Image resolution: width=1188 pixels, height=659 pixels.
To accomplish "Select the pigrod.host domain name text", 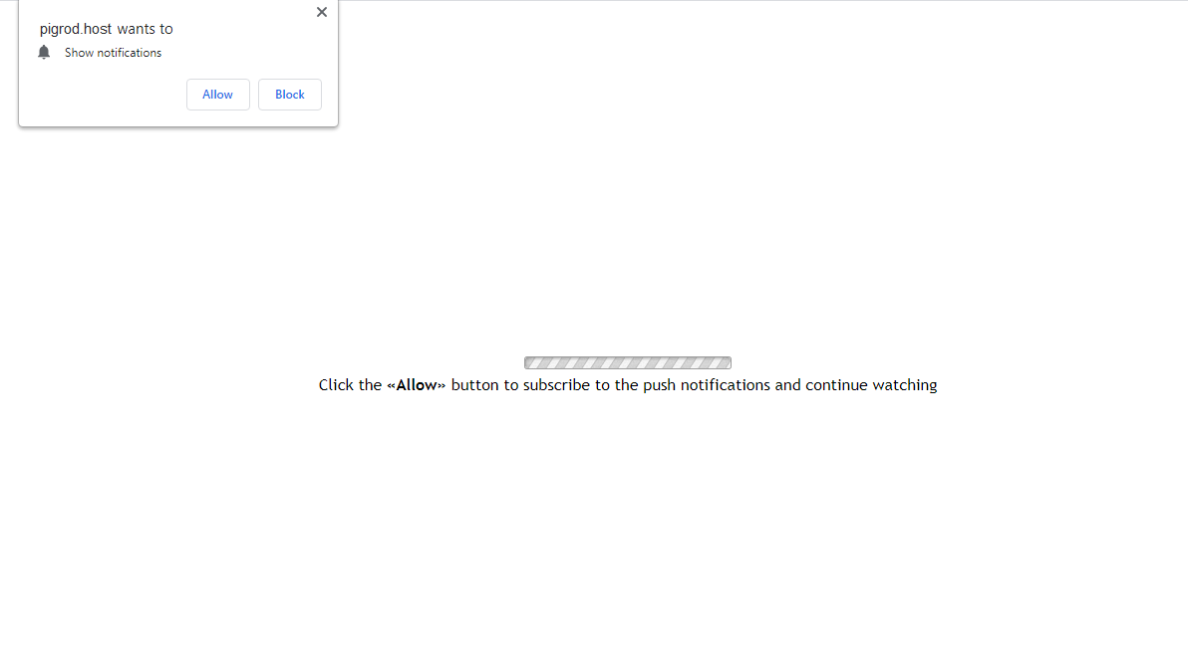I will point(76,29).
